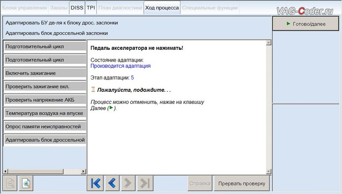This screenshot has height=194, width=342.
Task: Go back one step with blue arrow
Action: pos(112,183)
